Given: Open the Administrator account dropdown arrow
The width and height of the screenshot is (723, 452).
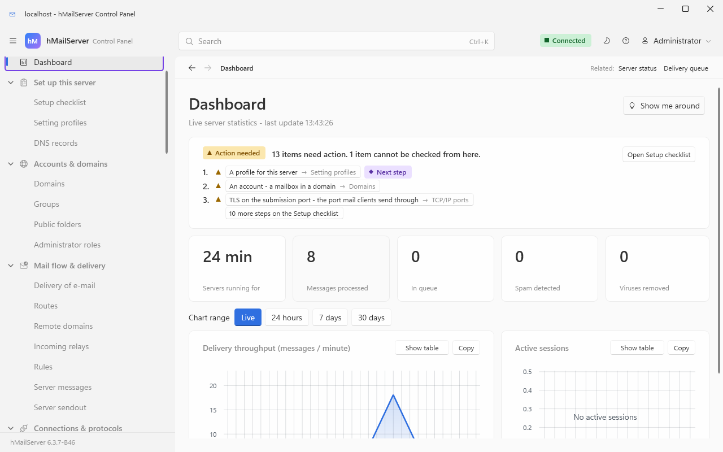Looking at the screenshot, I should tap(708, 41).
